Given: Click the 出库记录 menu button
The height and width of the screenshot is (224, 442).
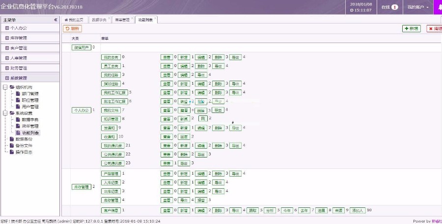Looking at the screenshot, I should (x=111, y=191).
